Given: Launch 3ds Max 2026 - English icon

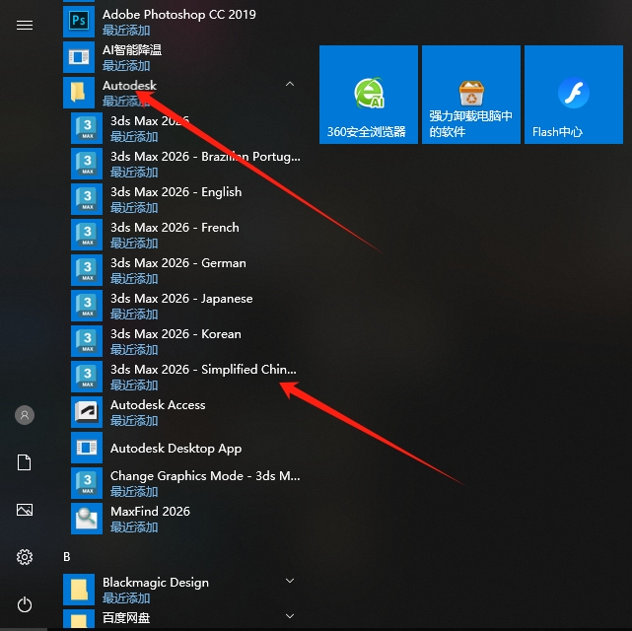Looking at the screenshot, I should (x=87, y=198).
